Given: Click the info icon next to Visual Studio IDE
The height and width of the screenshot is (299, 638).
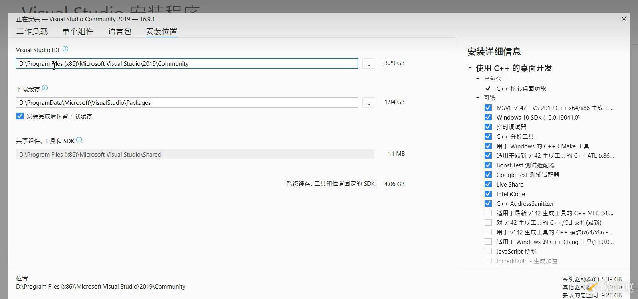Looking at the screenshot, I should point(65,49).
